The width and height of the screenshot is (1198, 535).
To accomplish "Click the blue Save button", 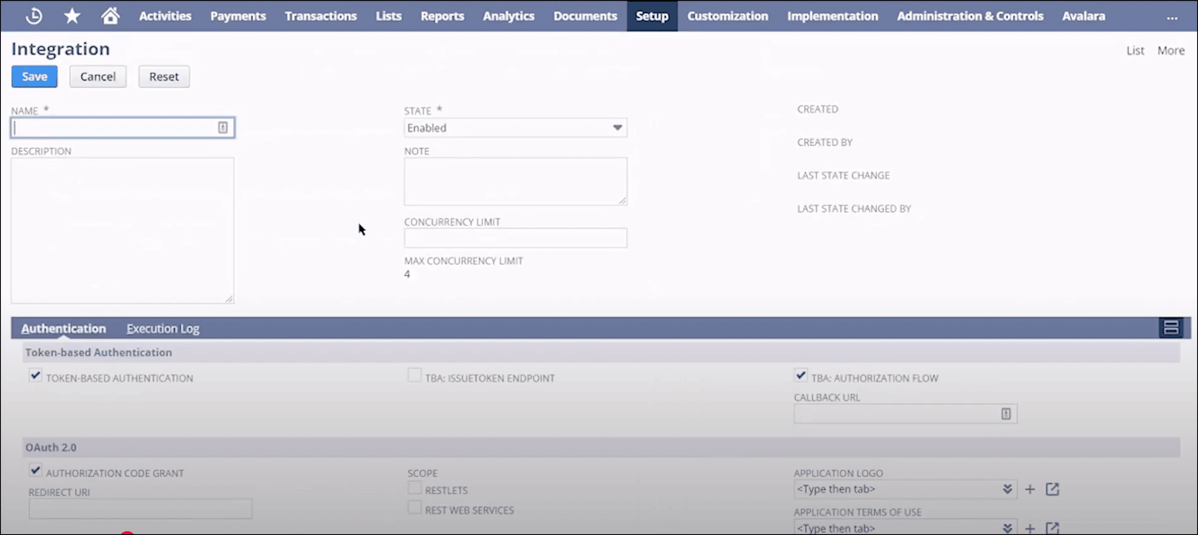I will (x=34, y=76).
